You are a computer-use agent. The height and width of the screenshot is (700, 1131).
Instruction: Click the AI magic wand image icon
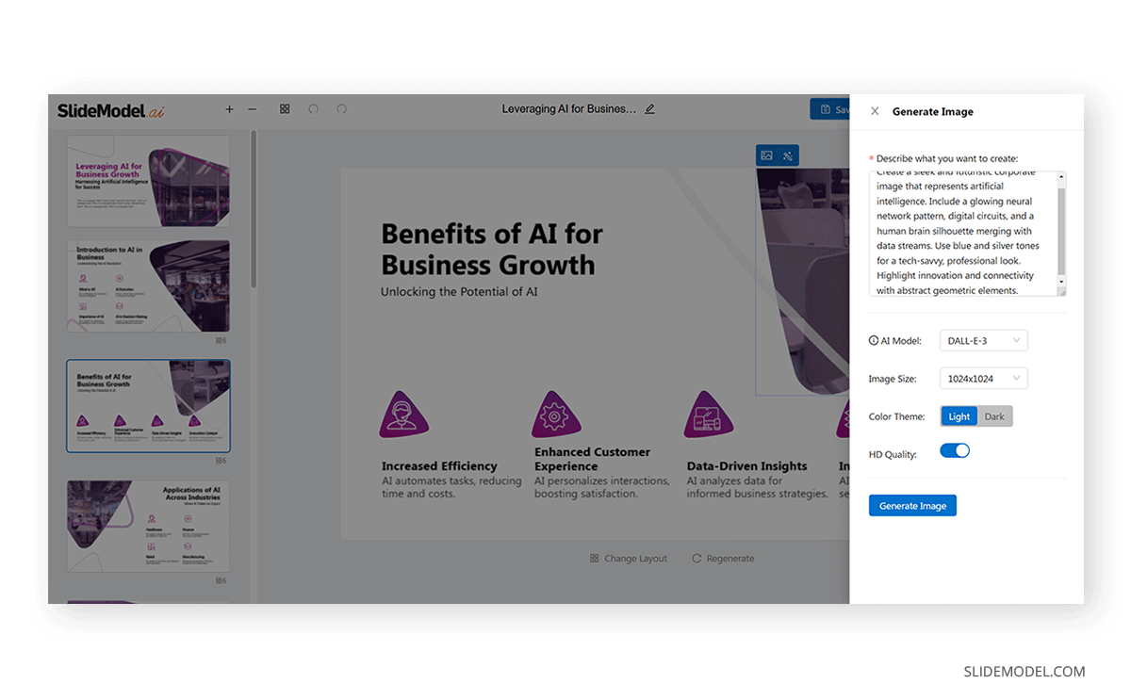[x=789, y=155]
